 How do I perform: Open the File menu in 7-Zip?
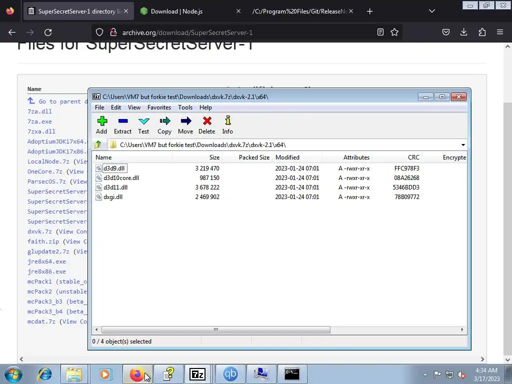coord(99,107)
